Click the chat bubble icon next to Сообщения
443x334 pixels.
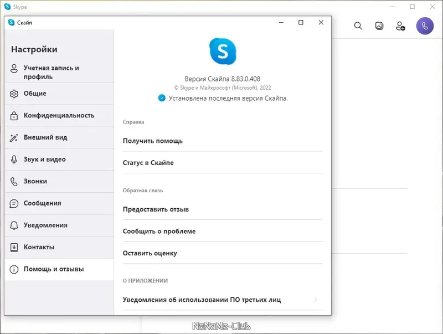point(14,203)
